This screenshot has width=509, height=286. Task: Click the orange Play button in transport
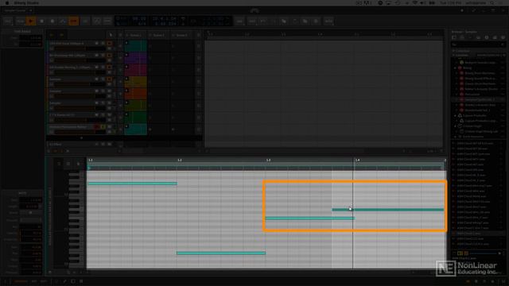31,21
